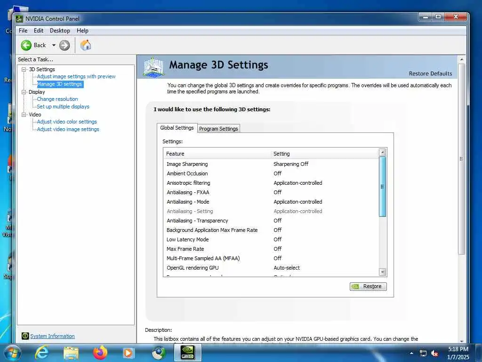The width and height of the screenshot is (482, 362).
Task: Click Restore Defaults link
Action: pos(430,74)
